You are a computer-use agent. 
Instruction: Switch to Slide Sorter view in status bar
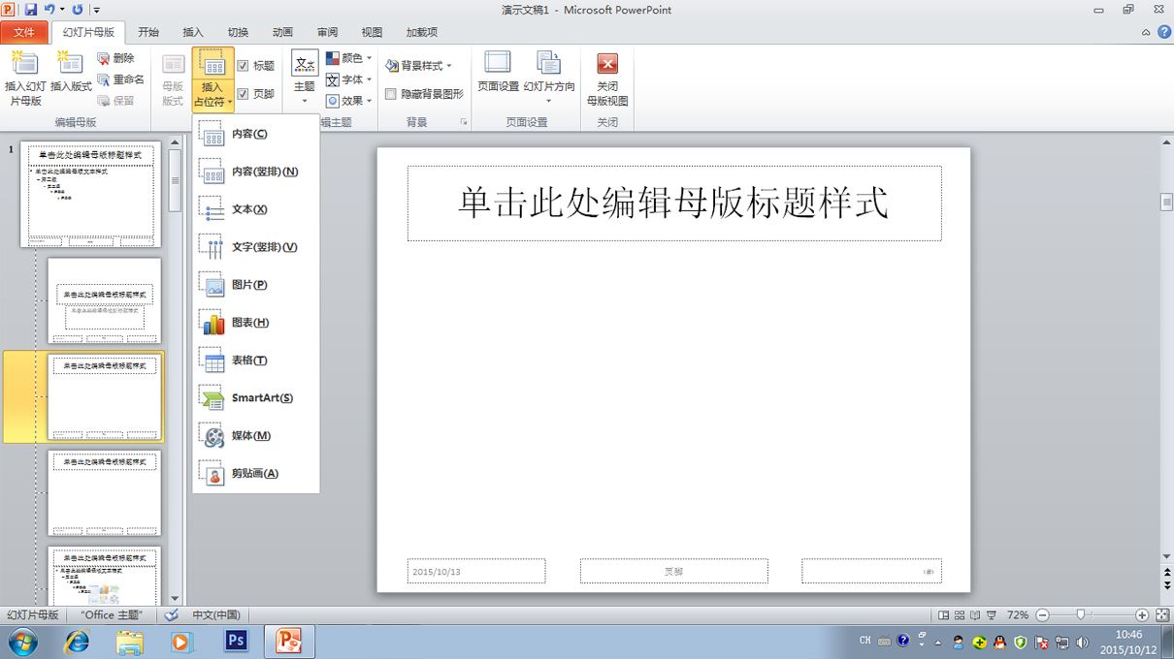pos(959,615)
